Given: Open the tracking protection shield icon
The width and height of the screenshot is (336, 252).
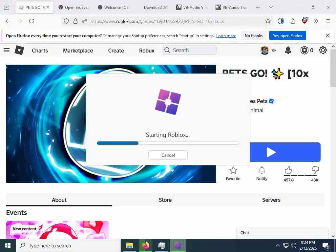Looking at the screenshot, I should coord(66,21).
